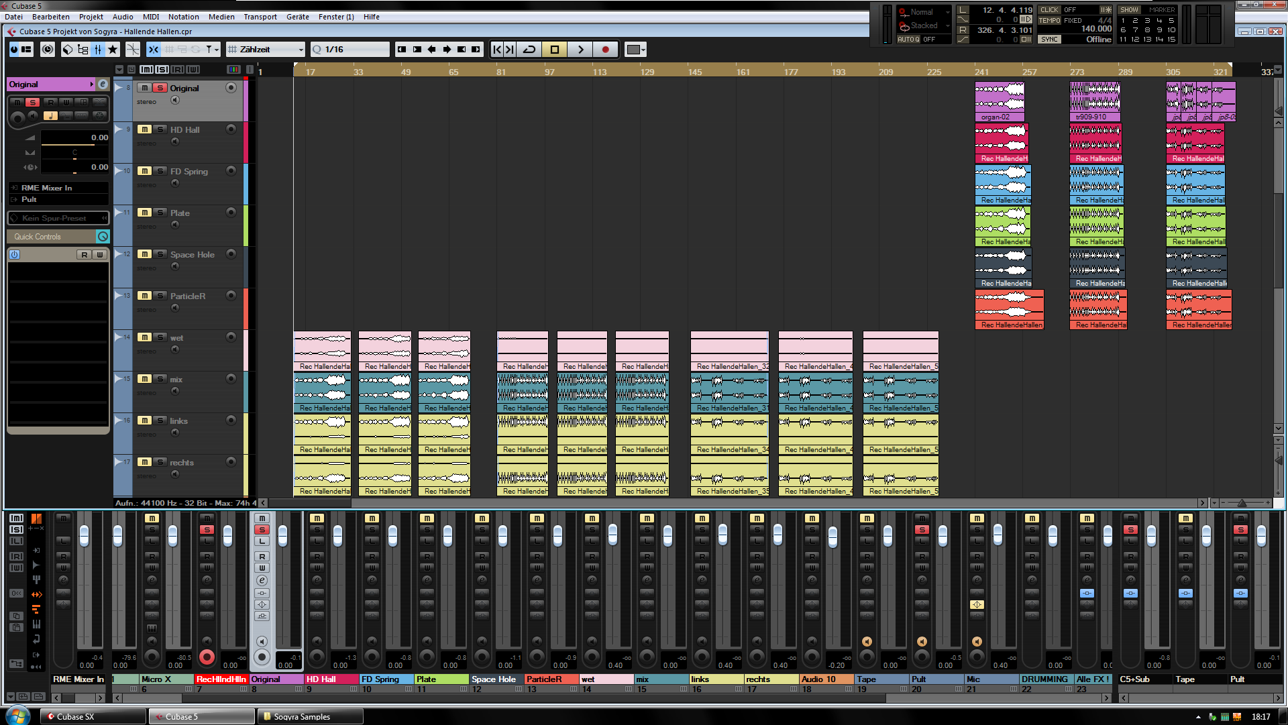Click the track colors icon in track list header

coord(233,69)
